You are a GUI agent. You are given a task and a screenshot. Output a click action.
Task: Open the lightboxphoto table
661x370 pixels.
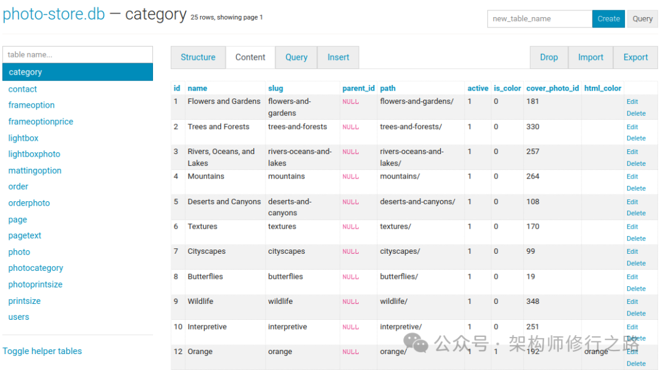tap(34, 154)
